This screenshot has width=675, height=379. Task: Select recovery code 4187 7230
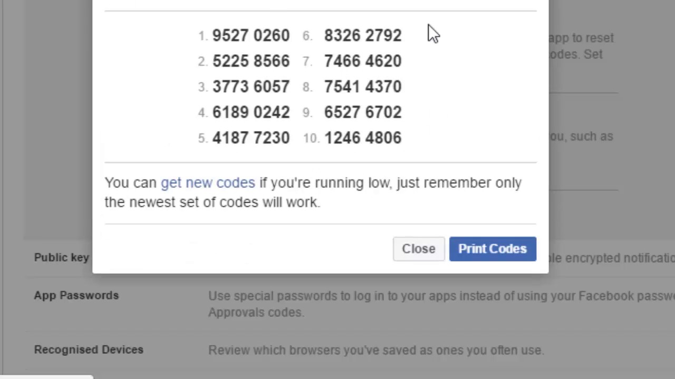tap(251, 138)
